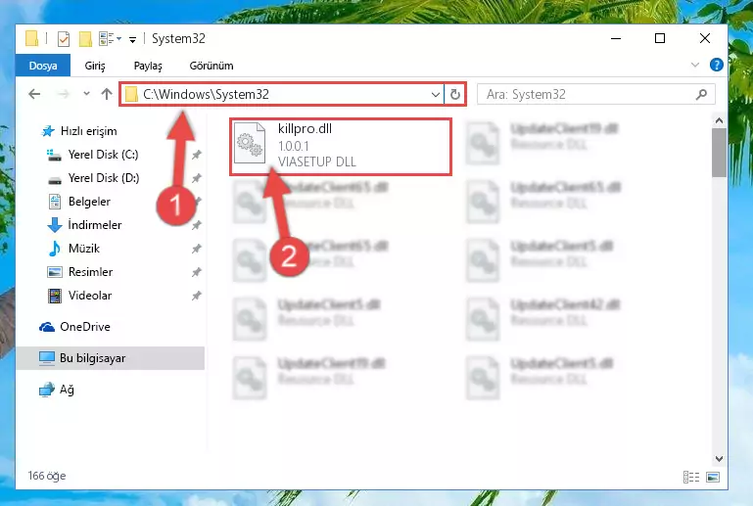Open Customize Quick Access Toolbar arrow
Image resolution: width=753 pixels, height=506 pixels.
tap(132, 39)
